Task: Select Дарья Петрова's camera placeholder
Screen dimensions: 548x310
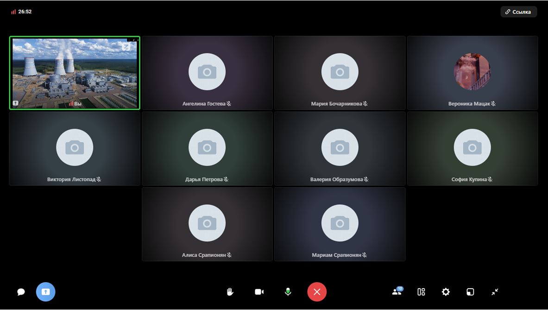Action: coord(207,147)
